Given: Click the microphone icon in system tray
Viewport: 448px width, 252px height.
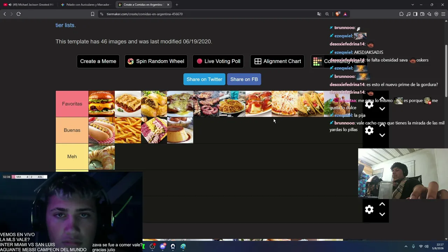Looking at the screenshot, I should coord(413,246).
